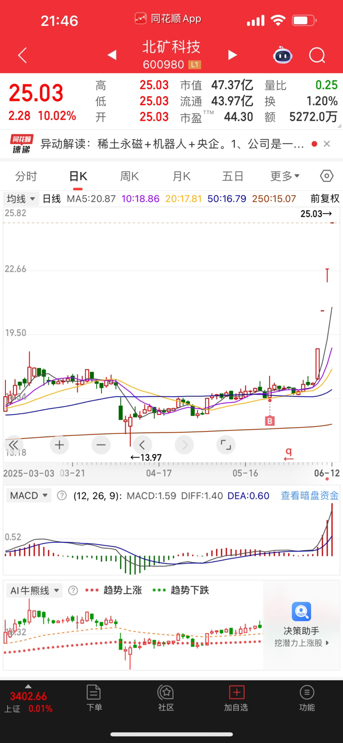This screenshot has width=343, height=743.
Task: Switch to 月K chart tab
Action: click(x=182, y=176)
